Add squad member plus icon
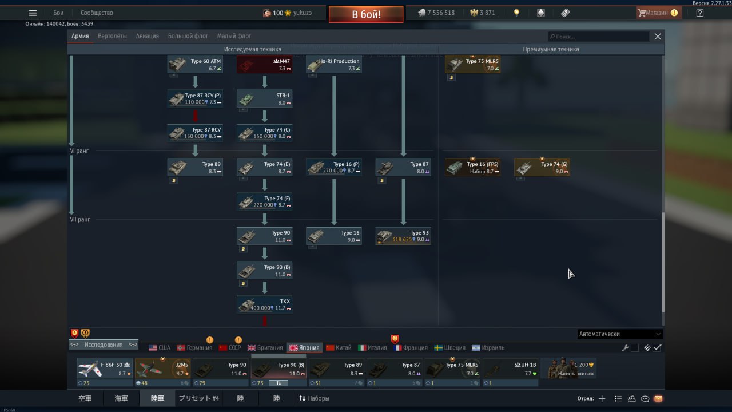 coord(602,399)
